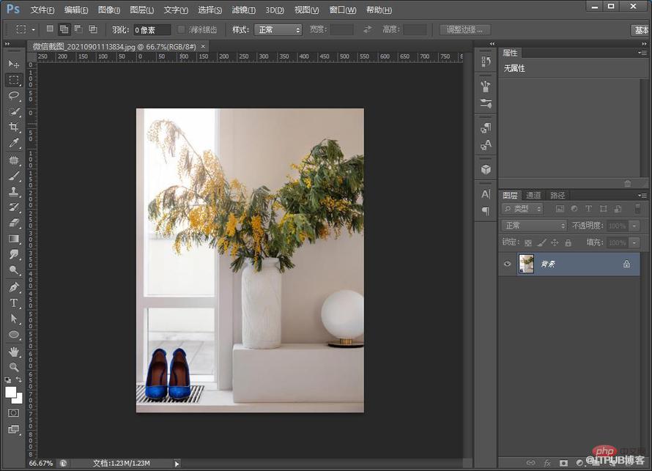Viewport: 652px width, 471px height.
Task: Toggle lock transparent pixels
Action: point(528,242)
